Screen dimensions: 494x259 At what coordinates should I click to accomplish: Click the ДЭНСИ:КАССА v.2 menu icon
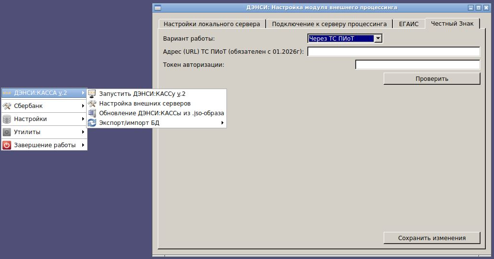click(7, 93)
